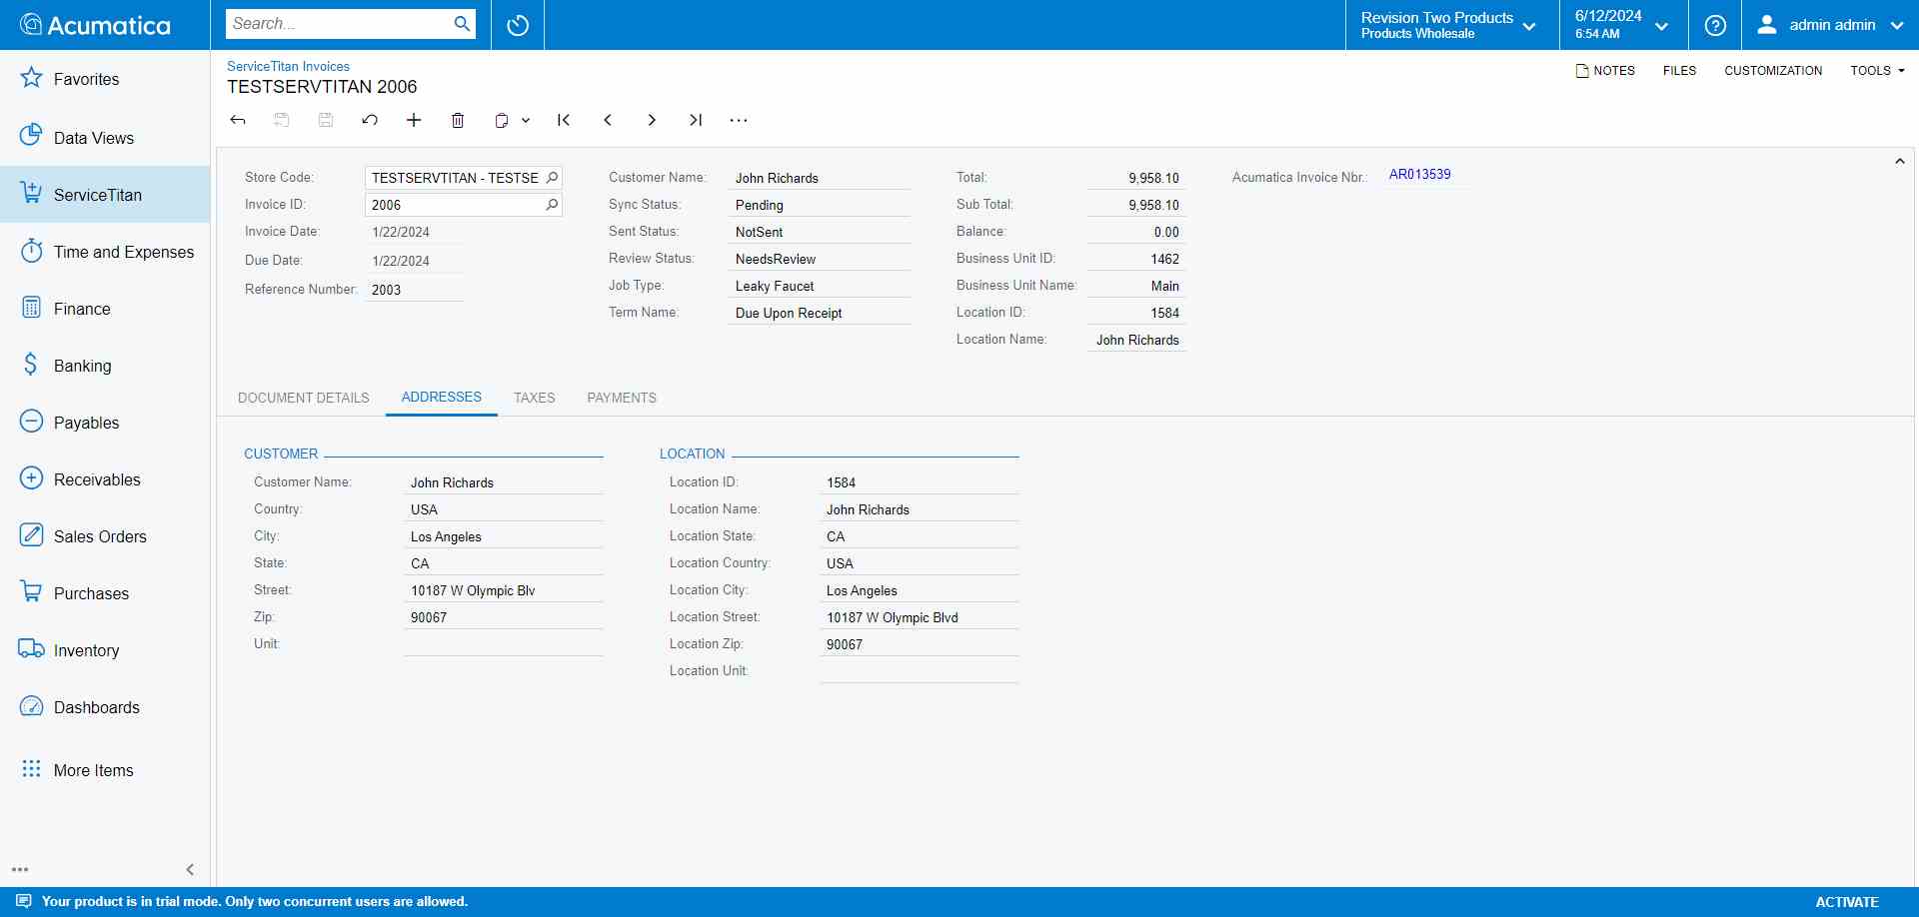Open Purchases workspace

click(105, 593)
